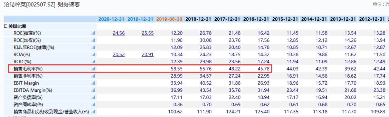This screenshot has width=389, height=117.
Task: Click the title 涪陵榨菜[002507.SZ]-财务摘要
Action: pos(42,5)
